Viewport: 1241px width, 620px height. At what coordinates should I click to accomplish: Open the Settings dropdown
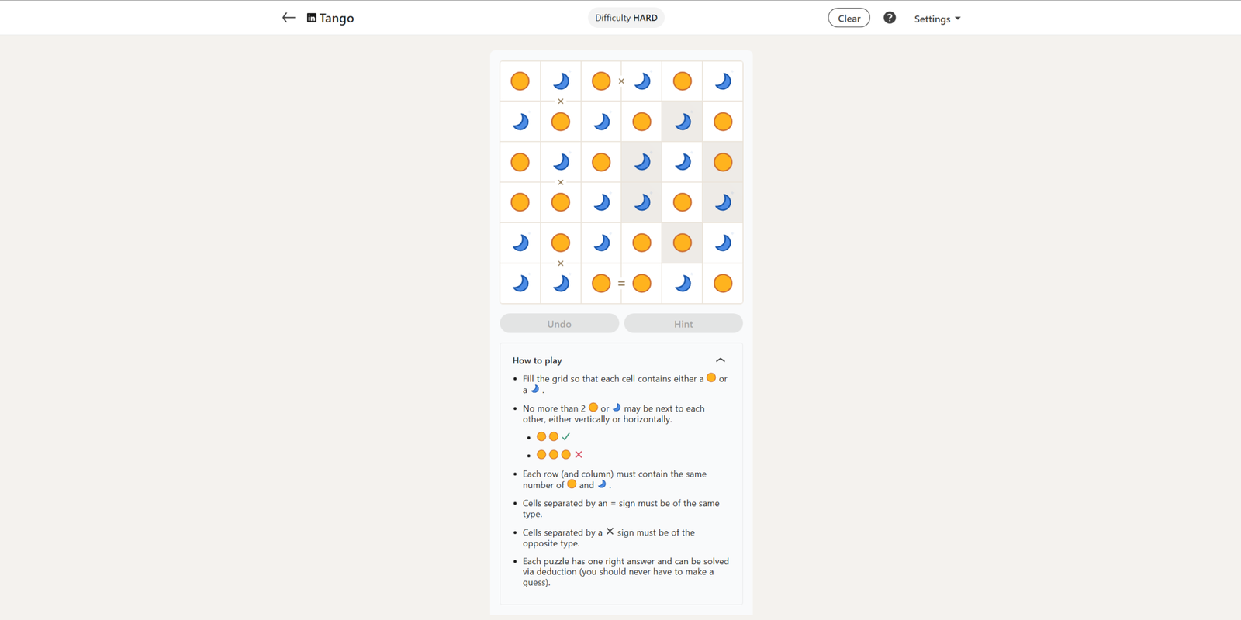click(x=937, y=19)
